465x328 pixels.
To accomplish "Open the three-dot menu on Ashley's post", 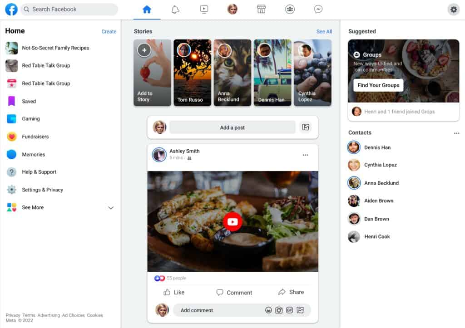I will pyautogui.click(x=305, y=155).
